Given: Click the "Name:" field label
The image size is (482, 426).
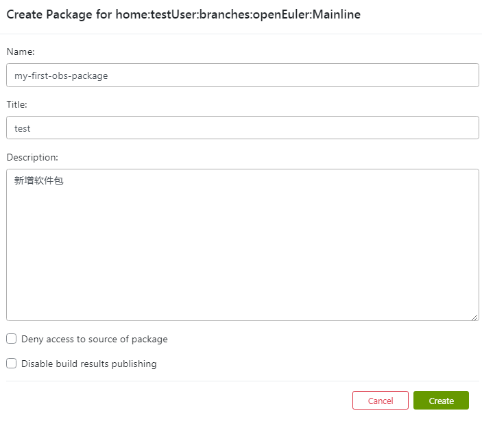Looking at the screenshot, I should pyautogui.click(x=21, y=51).
